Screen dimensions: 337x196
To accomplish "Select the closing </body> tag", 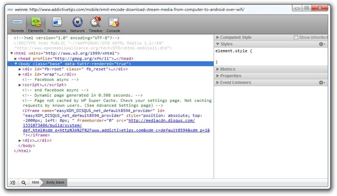I will (x=27, y=146).
